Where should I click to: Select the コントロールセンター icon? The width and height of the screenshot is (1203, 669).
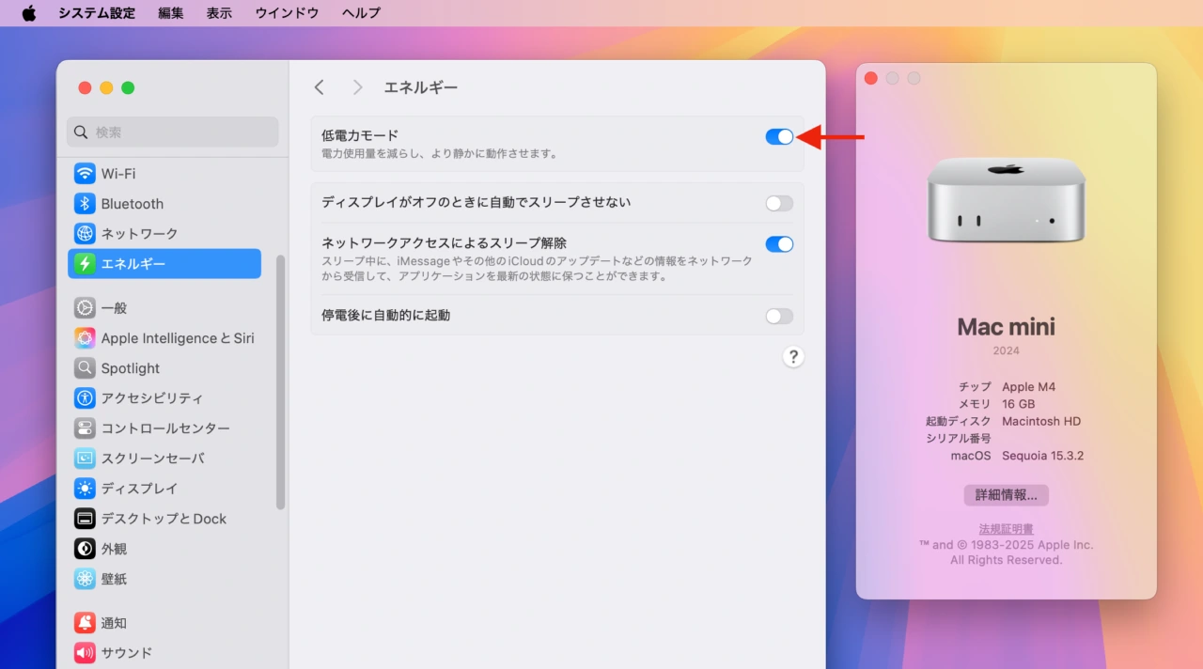click(x=86, y=428)
